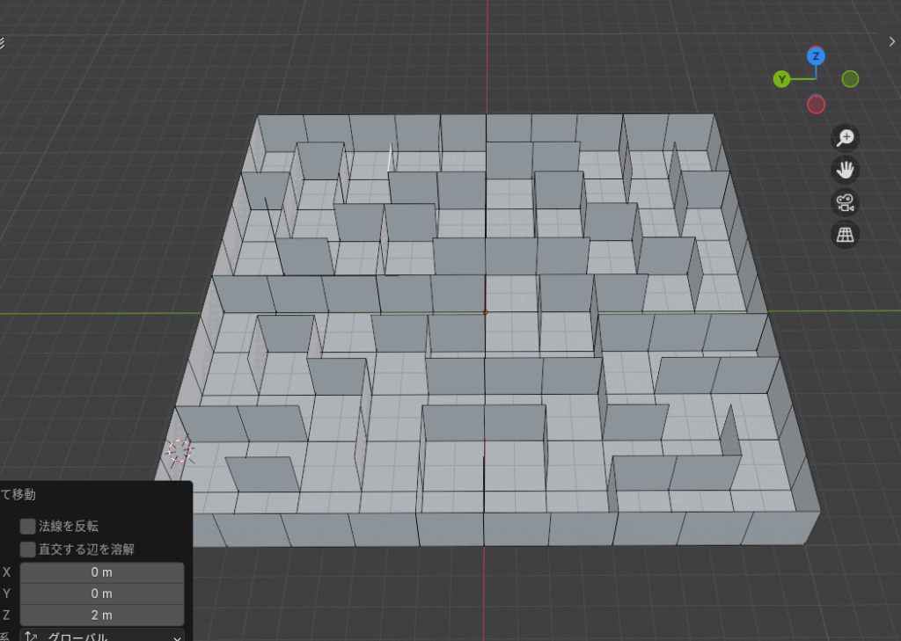901x641 pixels.
Task: Click the blue Z axis on the navigation gizmo
Action: pyautogui.click(x=816, y=55)
